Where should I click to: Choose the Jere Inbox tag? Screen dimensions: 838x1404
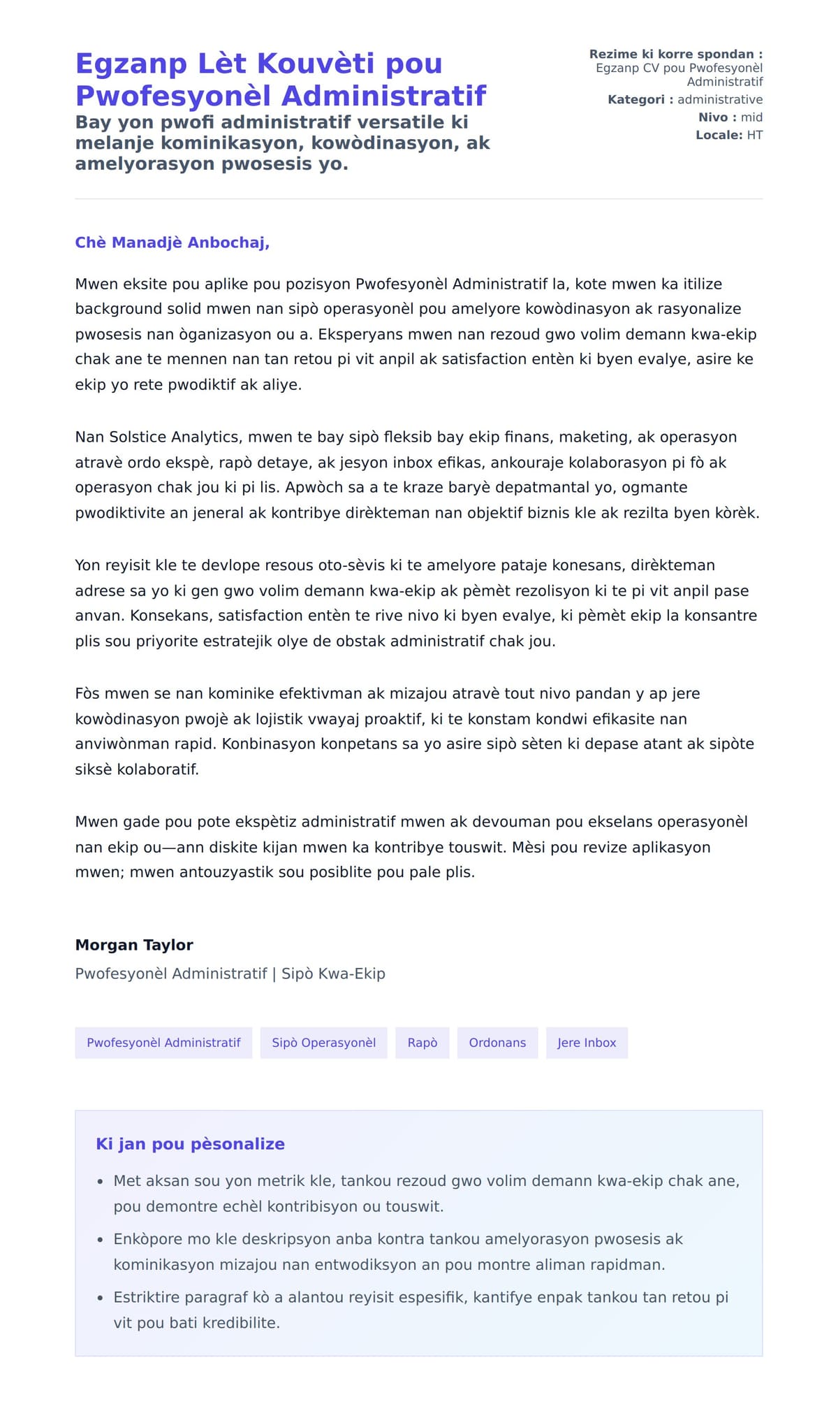point(587,1043)
